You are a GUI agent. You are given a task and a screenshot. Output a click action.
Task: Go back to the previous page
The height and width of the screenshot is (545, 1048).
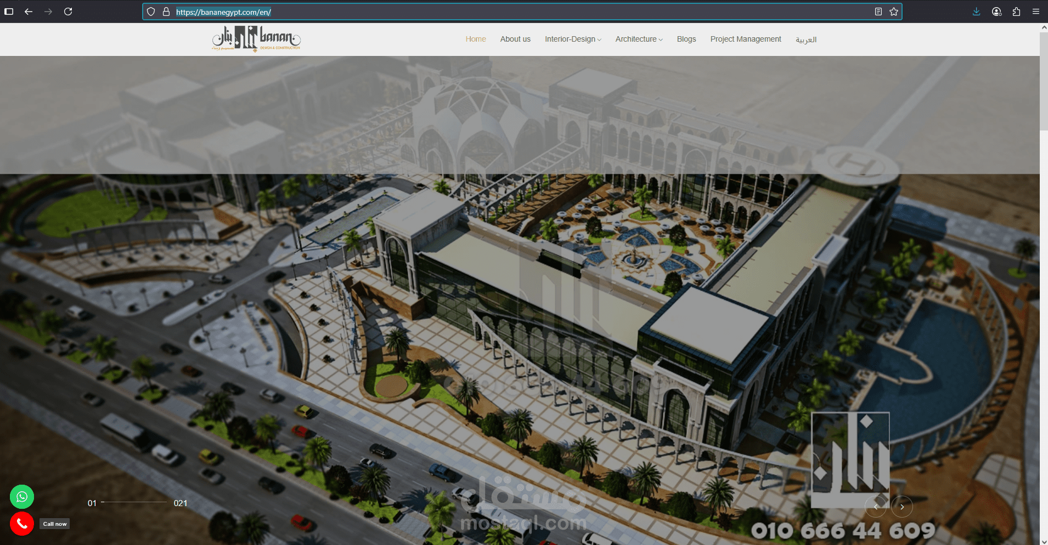(29, 12)
